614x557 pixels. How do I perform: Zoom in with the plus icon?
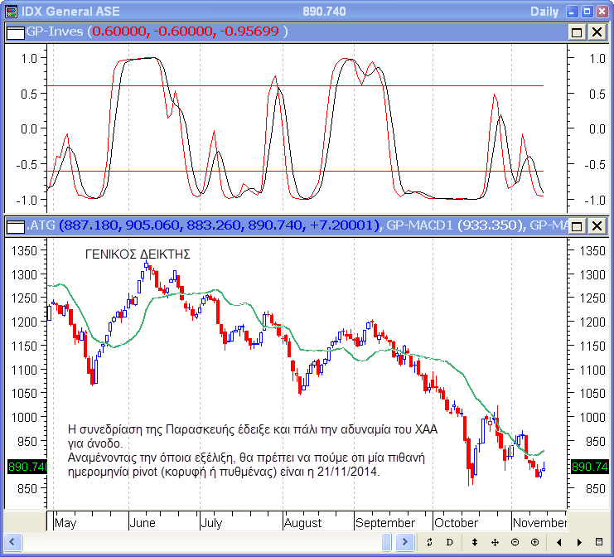(534, 542)
